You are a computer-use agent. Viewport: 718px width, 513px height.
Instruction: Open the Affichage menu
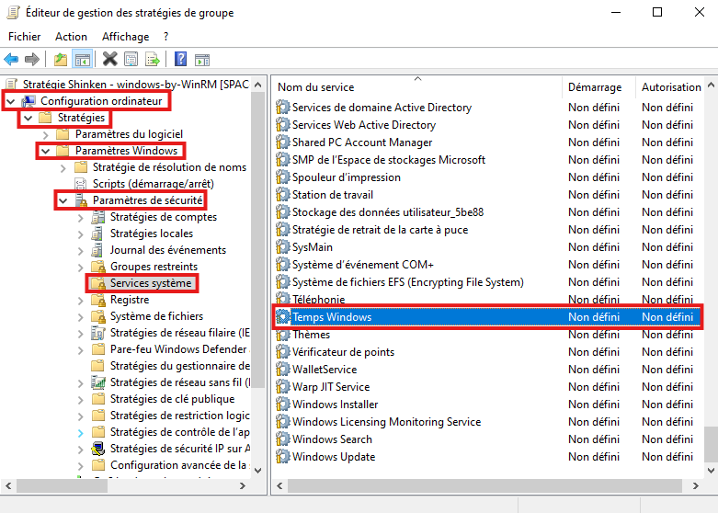pos(125,37)
